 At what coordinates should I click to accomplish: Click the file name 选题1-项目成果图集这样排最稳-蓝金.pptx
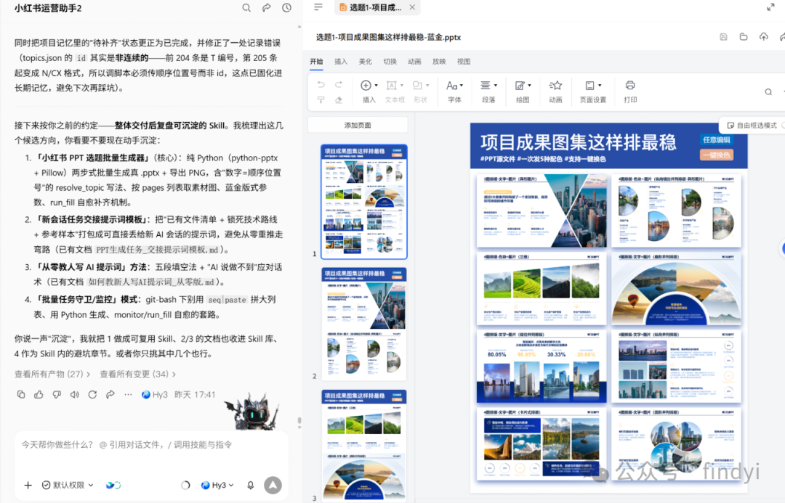click(x=388, y=38)
